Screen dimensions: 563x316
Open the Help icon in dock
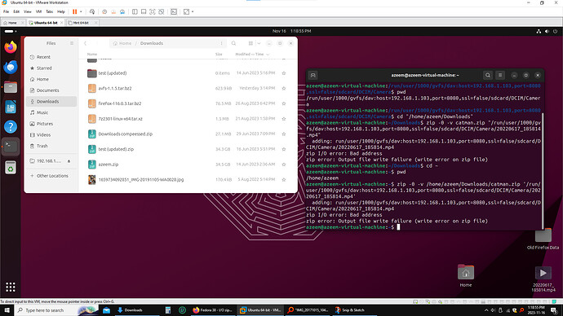(11, 126)
